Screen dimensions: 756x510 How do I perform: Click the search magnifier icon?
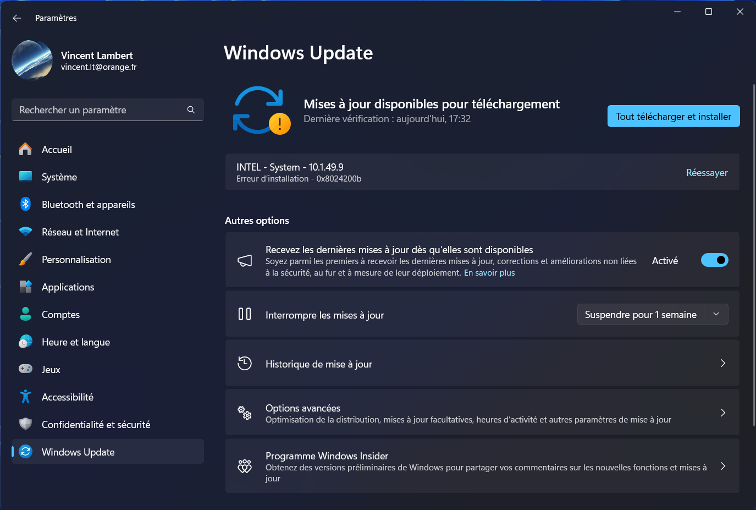191,110
